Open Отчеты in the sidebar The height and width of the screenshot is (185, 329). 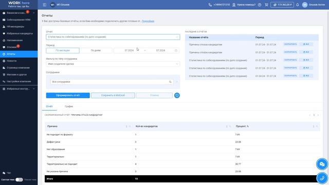pyautogui.click(x=19, y=54)
